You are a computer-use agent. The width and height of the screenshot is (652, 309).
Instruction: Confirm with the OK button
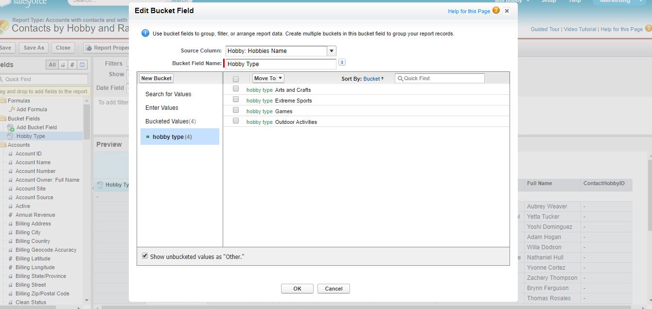click(297, 289)
